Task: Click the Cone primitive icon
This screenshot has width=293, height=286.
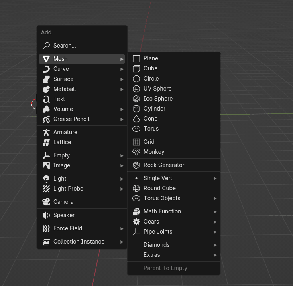Action: 136,119
